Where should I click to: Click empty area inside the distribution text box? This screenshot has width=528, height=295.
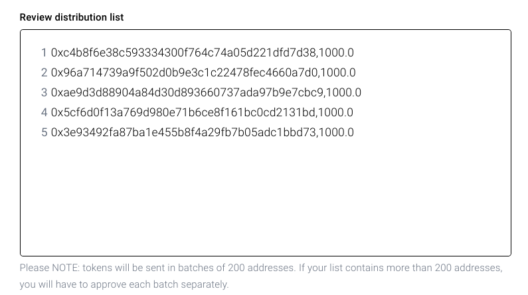(266, 199)
